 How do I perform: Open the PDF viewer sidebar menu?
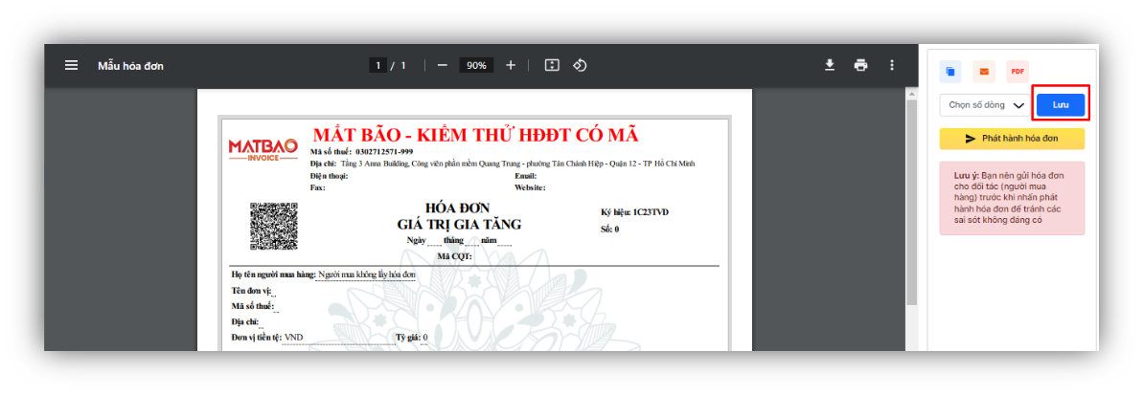tap(71, 65)
